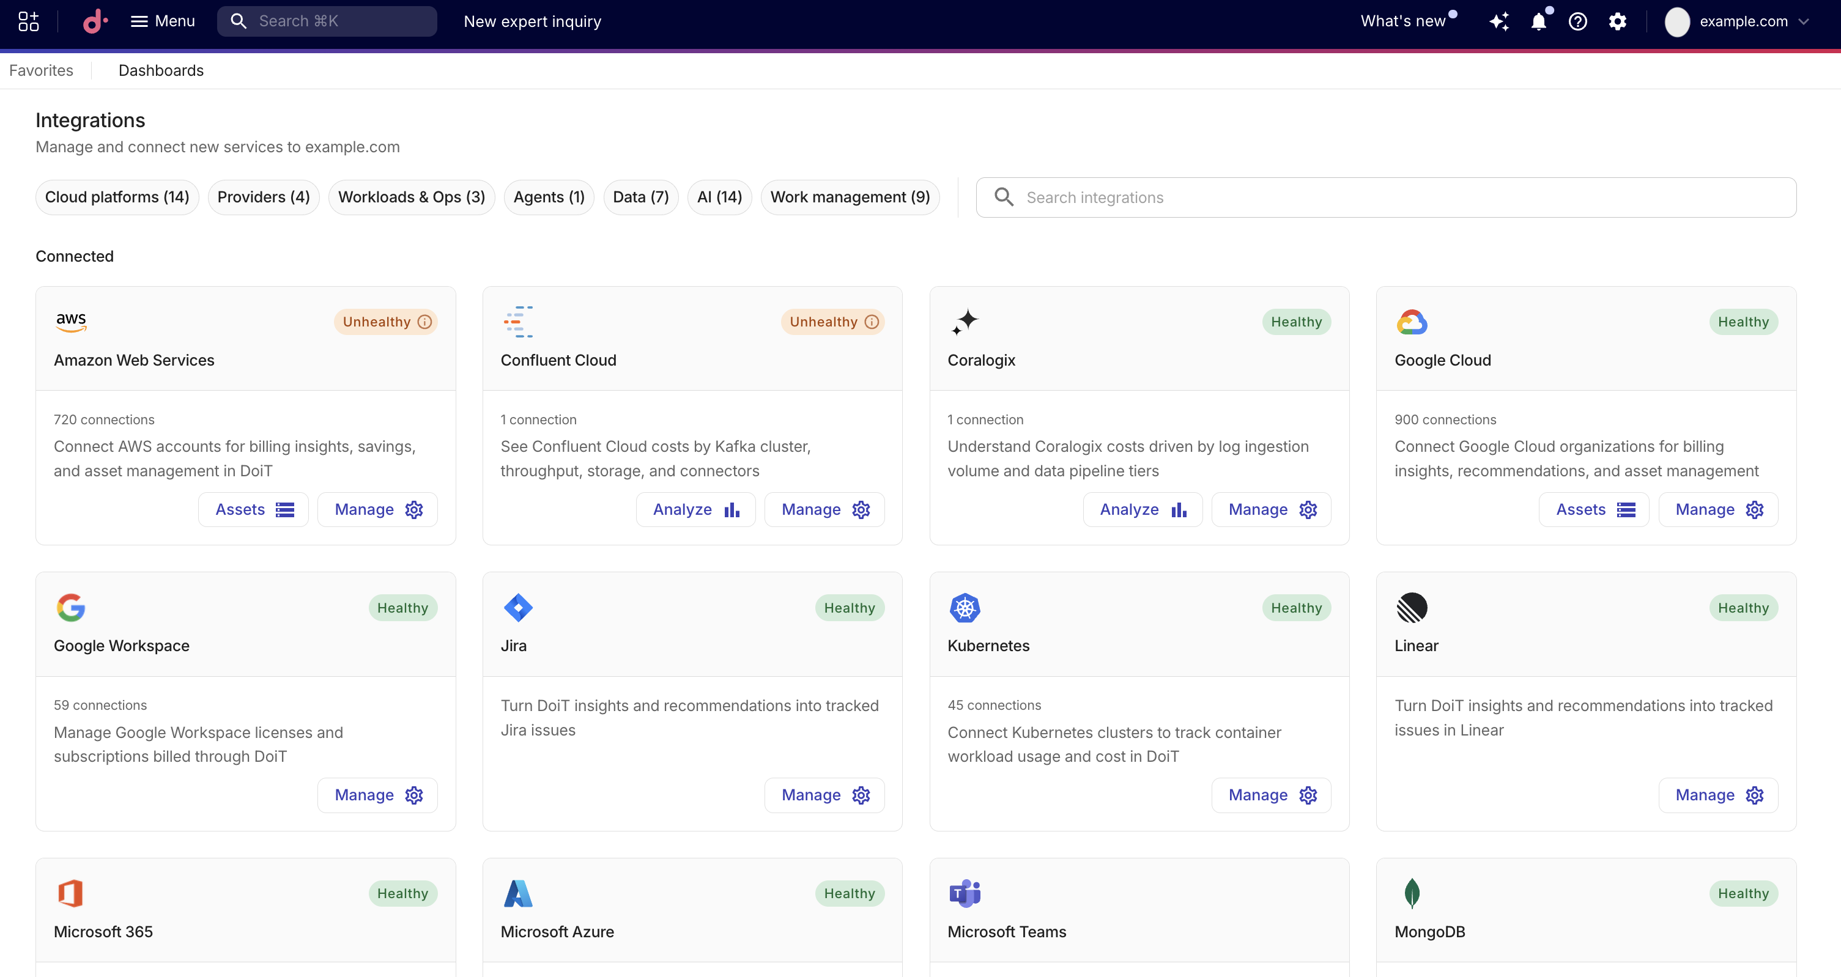Open the Favorites tab
This screenshot has height=977, width=1841.
click(x=41, y=71)
